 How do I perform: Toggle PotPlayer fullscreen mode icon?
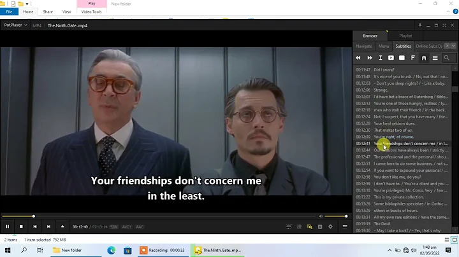pyautogui.click(x=444, y=25)
